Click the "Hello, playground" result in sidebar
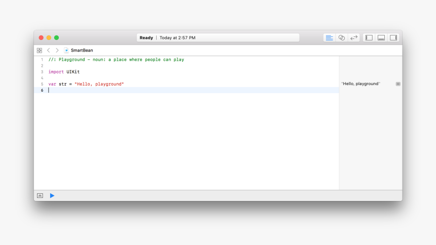Image resolution: width=436 pixels, height=245 pixels. [x=361, y=84]
